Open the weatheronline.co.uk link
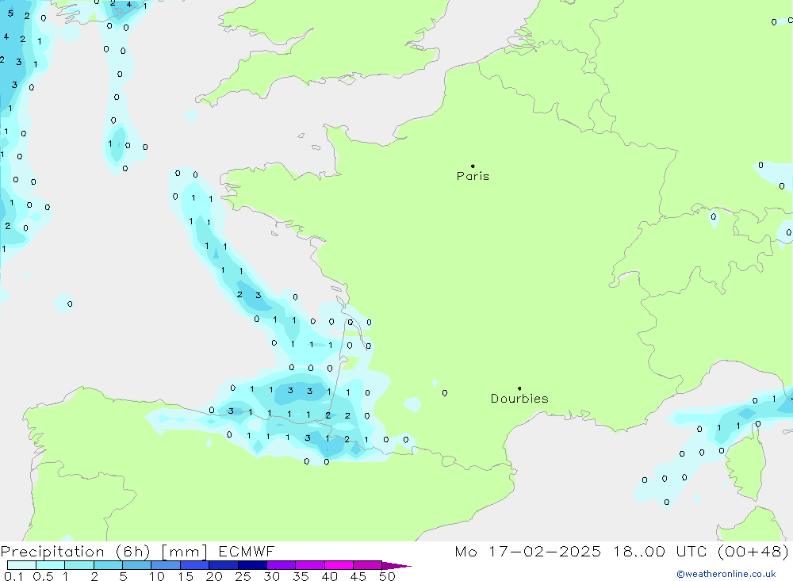The image size is (793, 581). 726,574
